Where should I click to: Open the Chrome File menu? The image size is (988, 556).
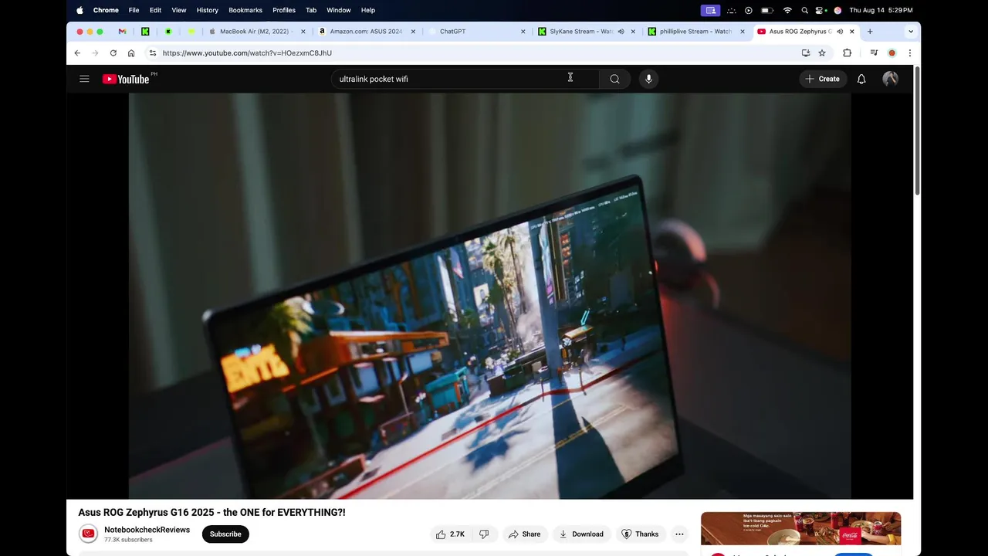[x=134, y=10]
